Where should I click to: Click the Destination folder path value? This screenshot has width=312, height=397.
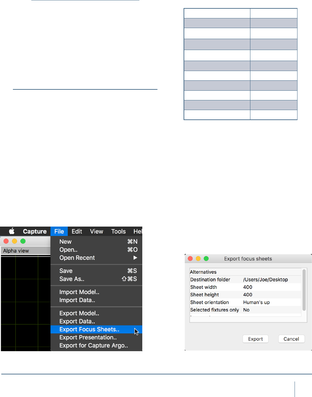(266, 280)
